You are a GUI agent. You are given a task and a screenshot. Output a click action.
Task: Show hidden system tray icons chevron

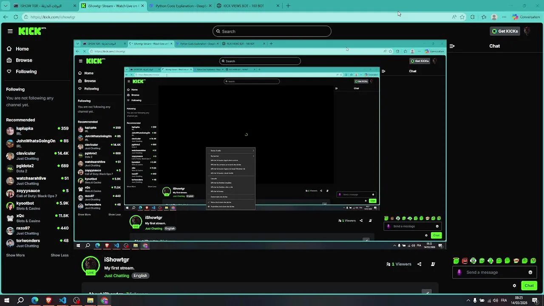(468, 300)
